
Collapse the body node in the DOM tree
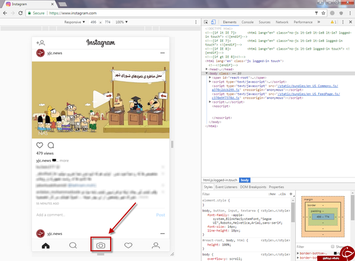[206, 73]
